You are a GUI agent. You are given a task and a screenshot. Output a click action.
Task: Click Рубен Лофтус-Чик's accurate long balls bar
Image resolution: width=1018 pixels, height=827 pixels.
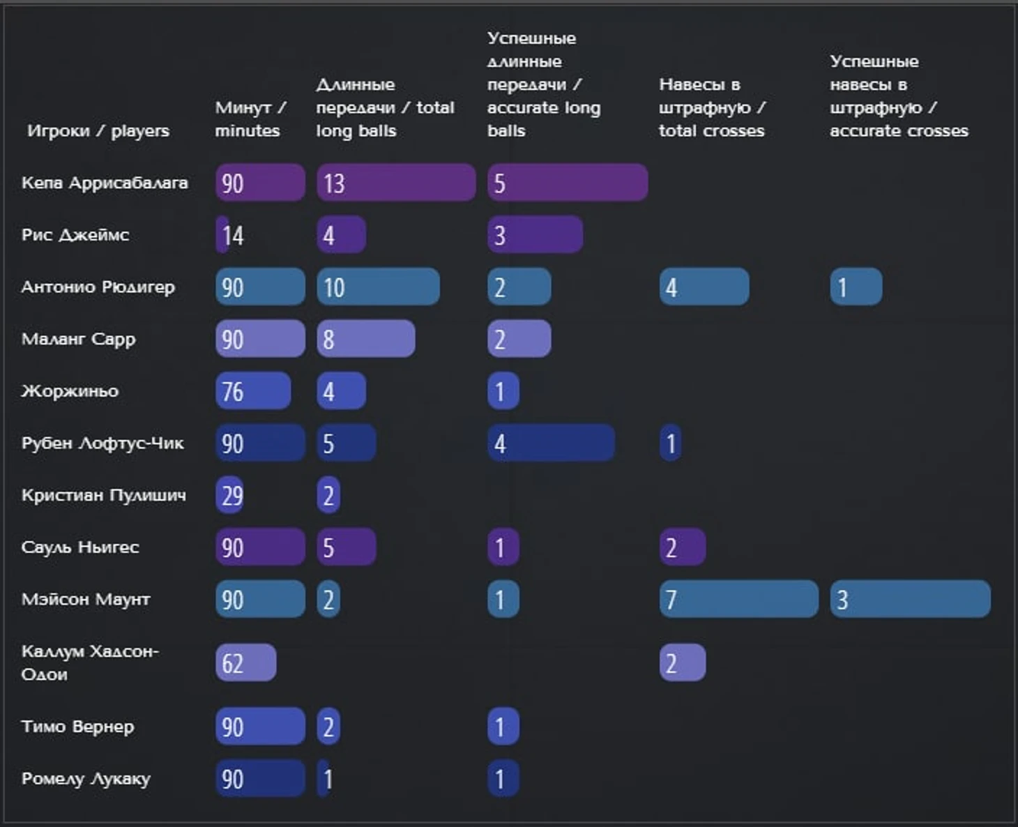tap(551, 443)
